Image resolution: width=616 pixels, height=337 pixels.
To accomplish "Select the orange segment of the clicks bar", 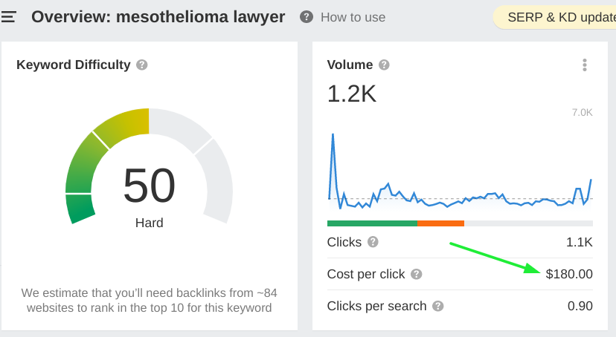I will click(440, 223).
